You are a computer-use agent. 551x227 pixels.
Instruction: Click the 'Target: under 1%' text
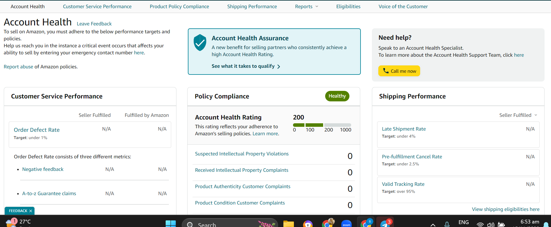30,138
